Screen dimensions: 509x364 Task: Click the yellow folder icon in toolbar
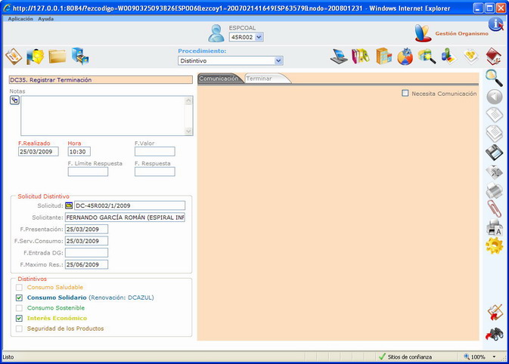click(57, 57)
